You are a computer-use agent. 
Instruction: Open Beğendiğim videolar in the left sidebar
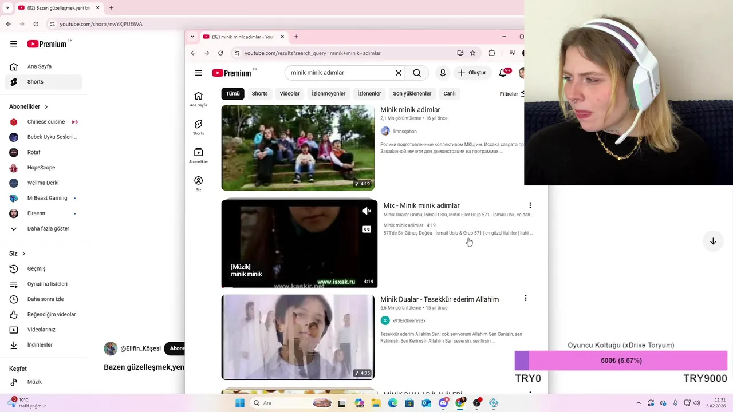pyautogui.click(x=44, y=314)
